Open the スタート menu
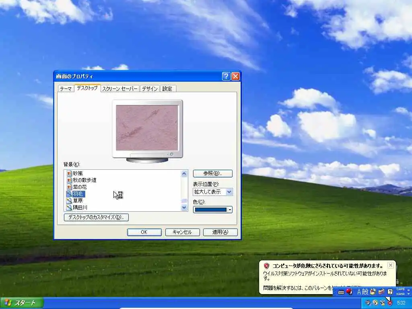This screenshot has height=309, width=412. pyautogui.click(x=22, y=303)
